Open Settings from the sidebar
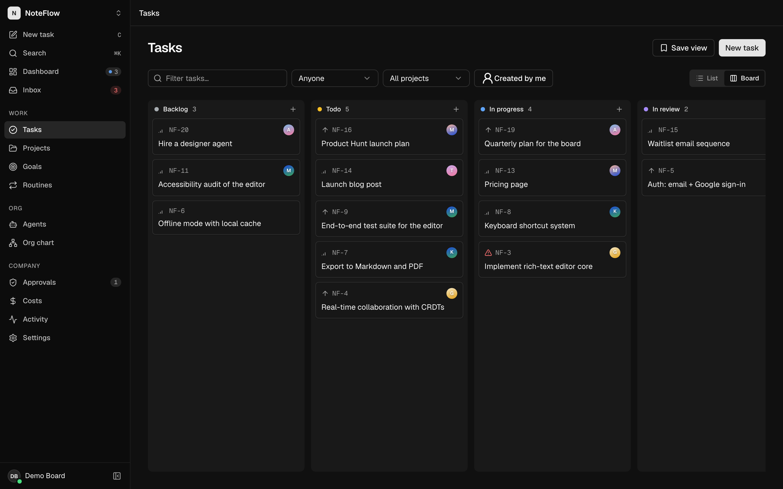 (65, 338)
